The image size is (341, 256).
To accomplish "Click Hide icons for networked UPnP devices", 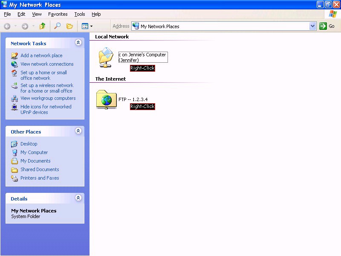I will pyautogui.click(x=46, y=110).
